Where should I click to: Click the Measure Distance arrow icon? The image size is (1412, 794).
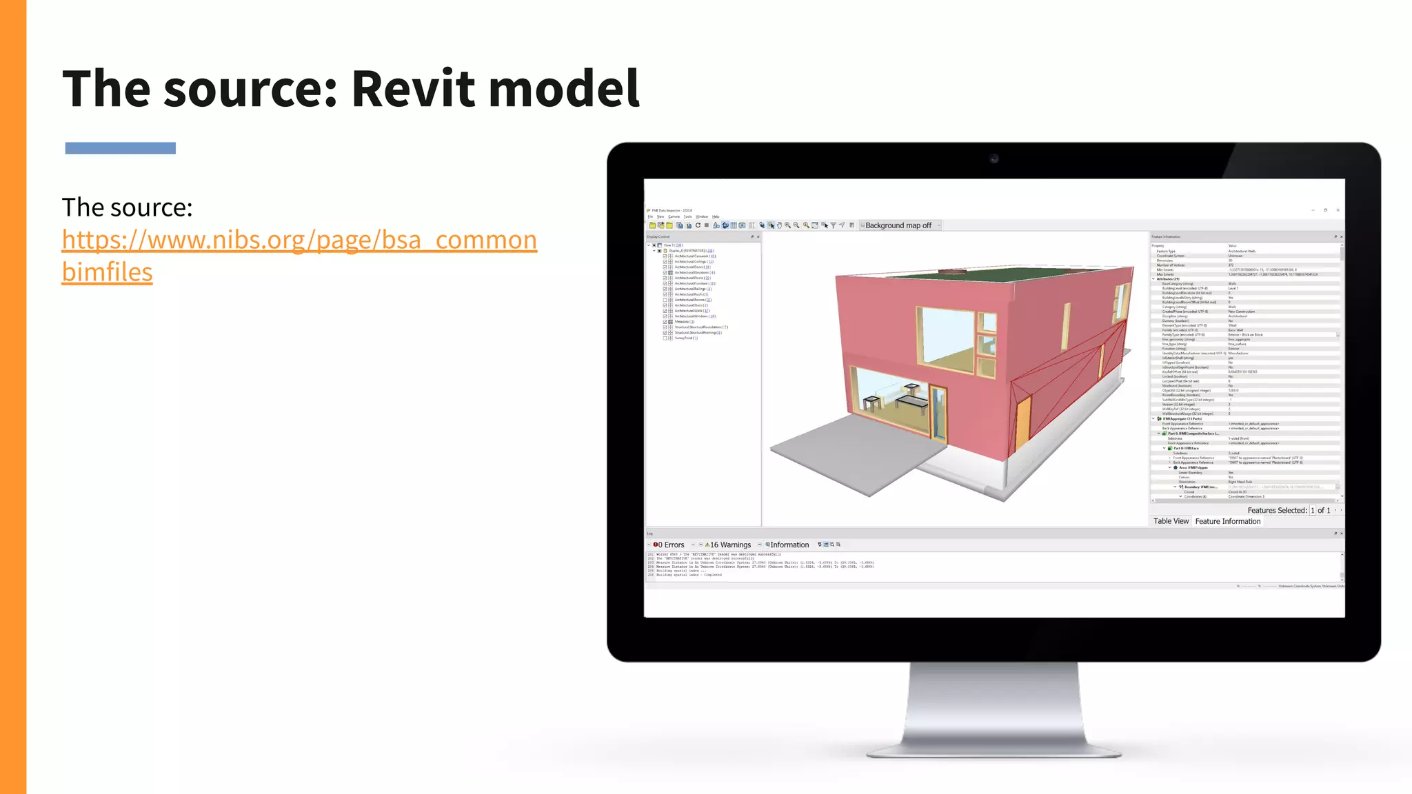(x=842, y=225)
